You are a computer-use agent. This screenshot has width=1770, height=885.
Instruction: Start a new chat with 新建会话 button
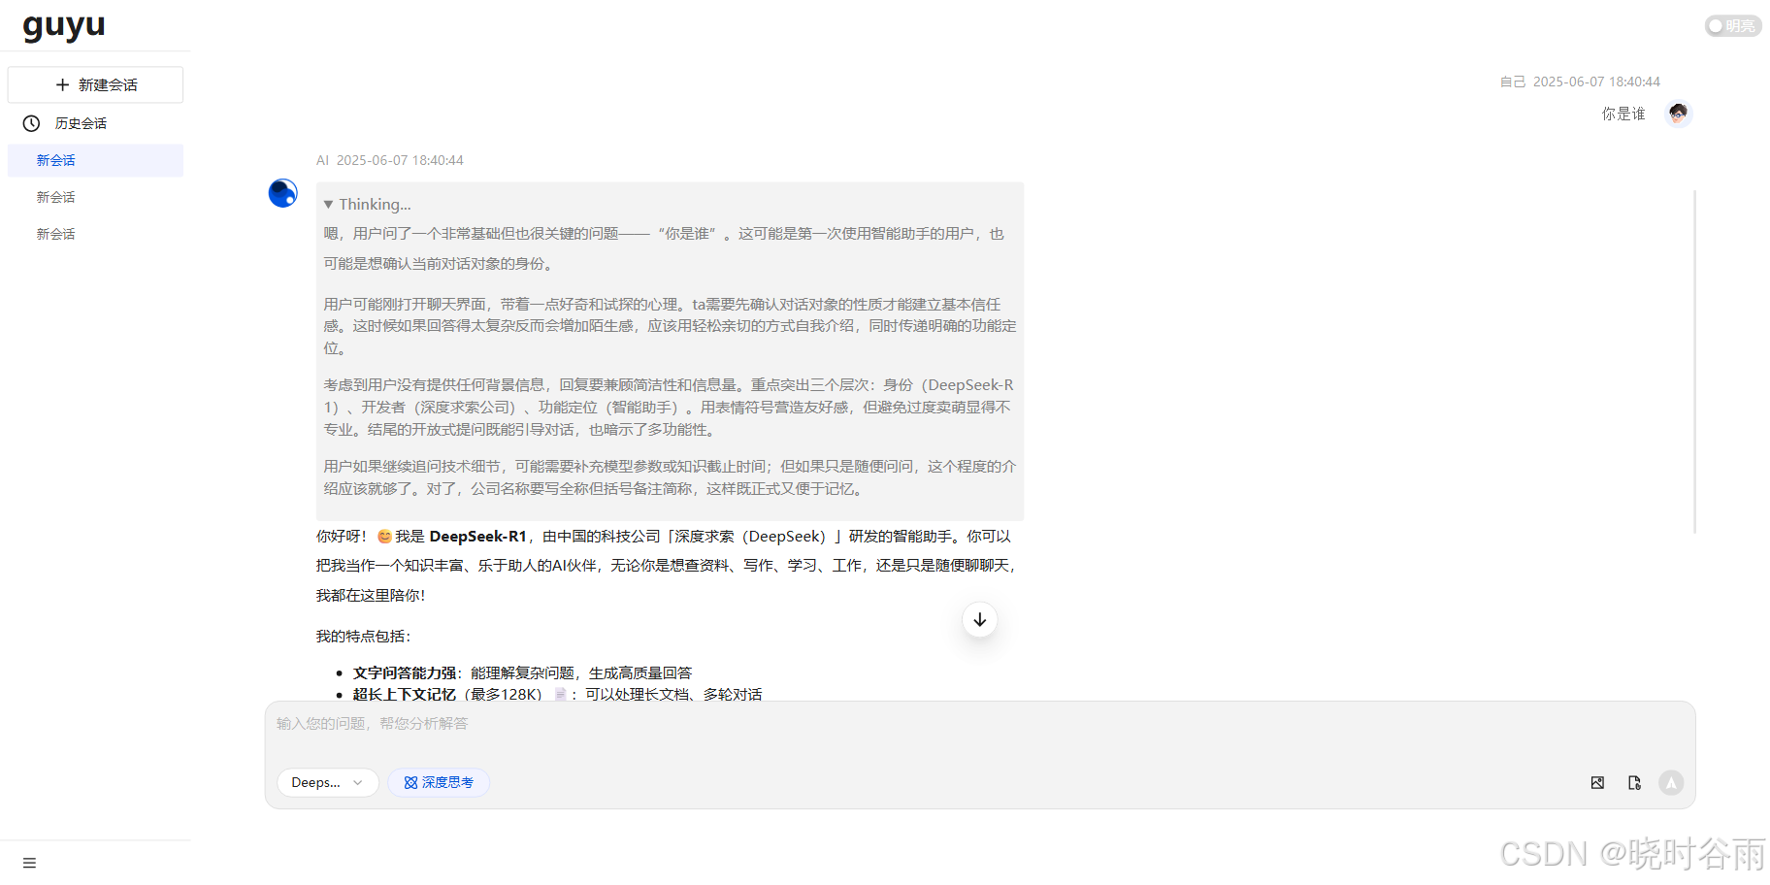coord(95,84)
